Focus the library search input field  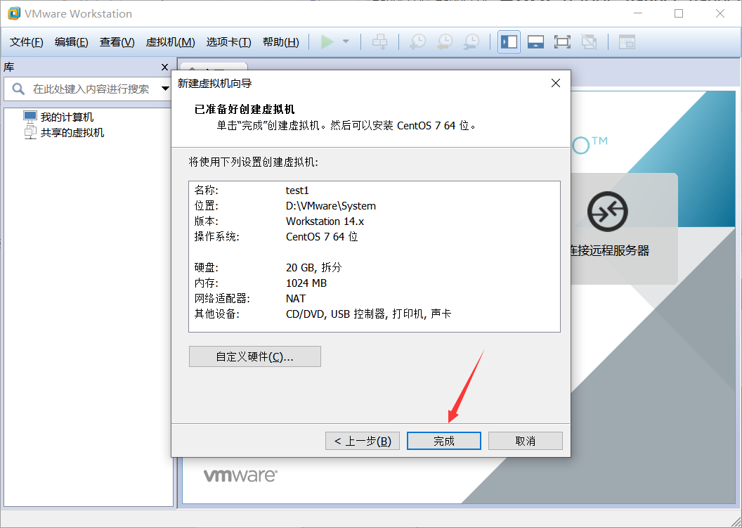(91, 89)
